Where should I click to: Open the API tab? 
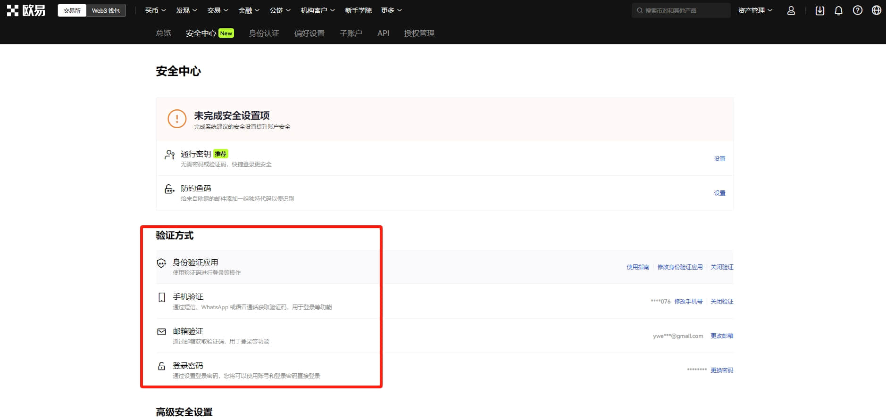[x=383, y=33]
